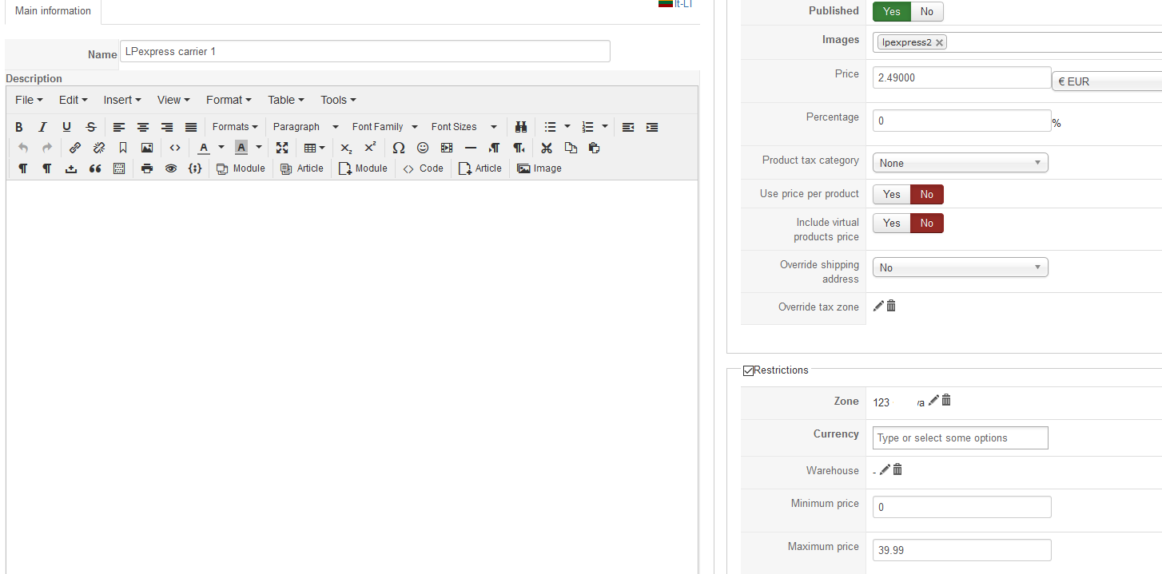Open the Insert menu
The image size is (1162, 574).
[x=122, y=100]
